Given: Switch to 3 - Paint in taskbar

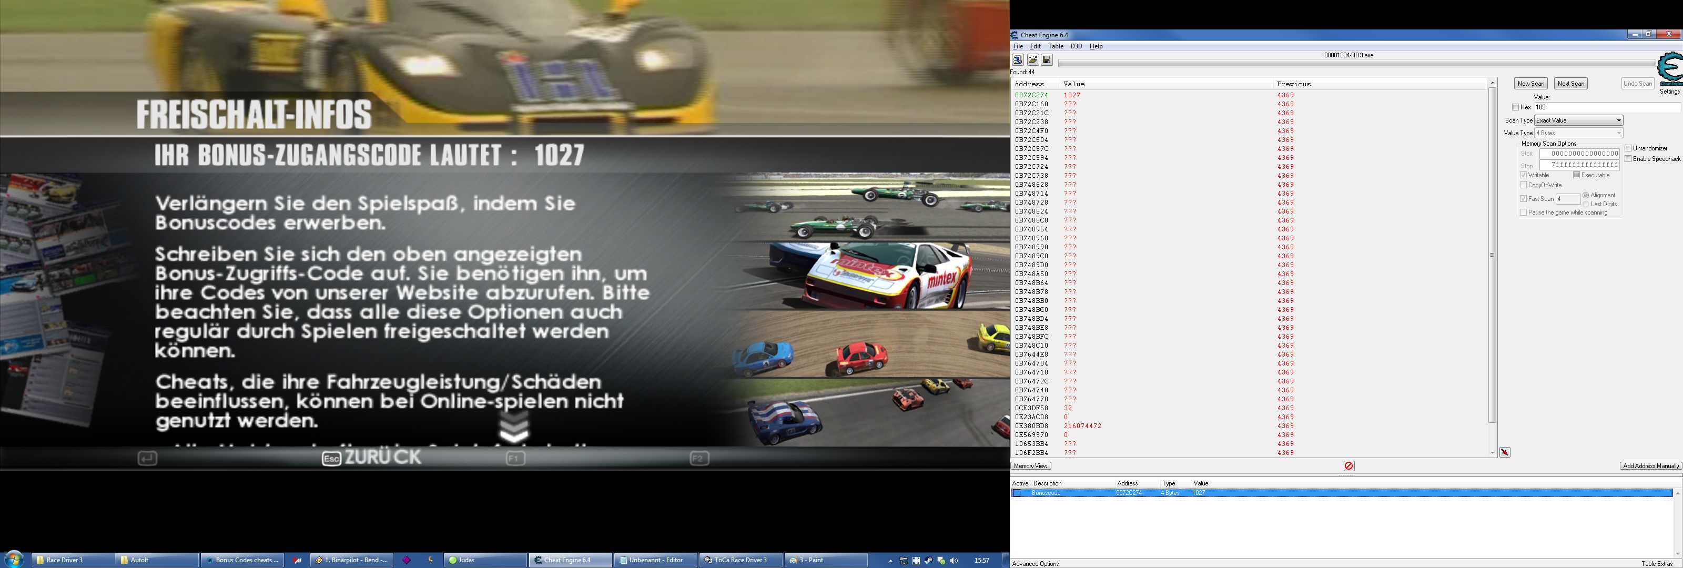Looking at the screenshot, I should [x=826, y=560].
